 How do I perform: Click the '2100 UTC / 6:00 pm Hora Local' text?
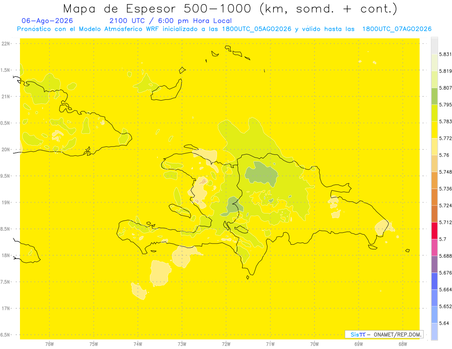171,21
